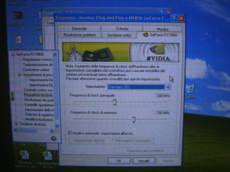Click the NVIDIA logo banner
Viewport: 230px width, 172px height.
120,52
